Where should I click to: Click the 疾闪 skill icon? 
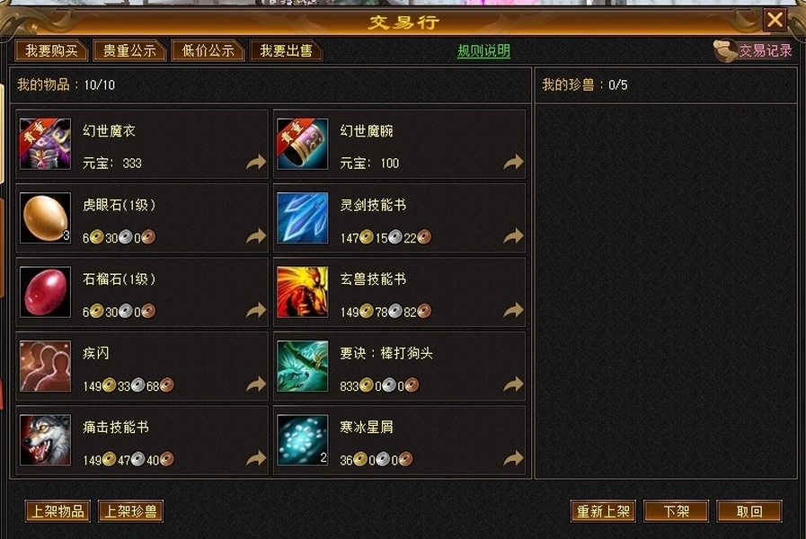click(x=45, y=366)
